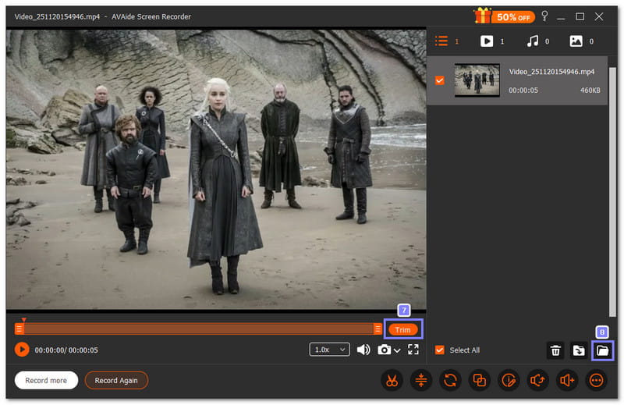624x405 pixels.
Task: Delete recording with the trash icon
Action: click(x=555, y=350)
